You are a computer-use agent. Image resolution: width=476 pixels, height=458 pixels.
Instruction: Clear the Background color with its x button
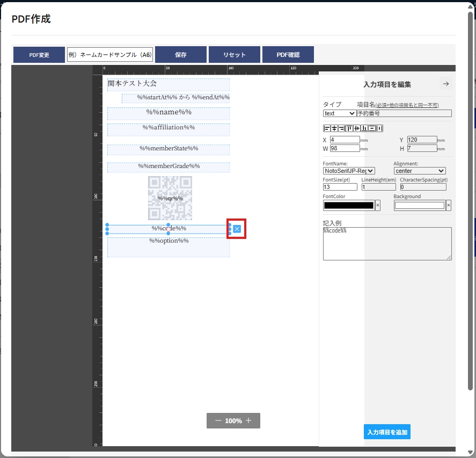coord(449,205)
